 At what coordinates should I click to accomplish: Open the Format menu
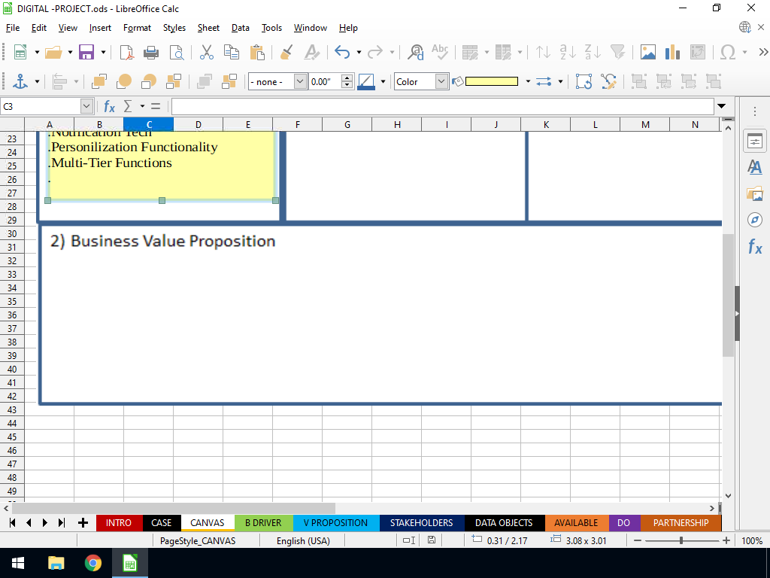(137, 28)
